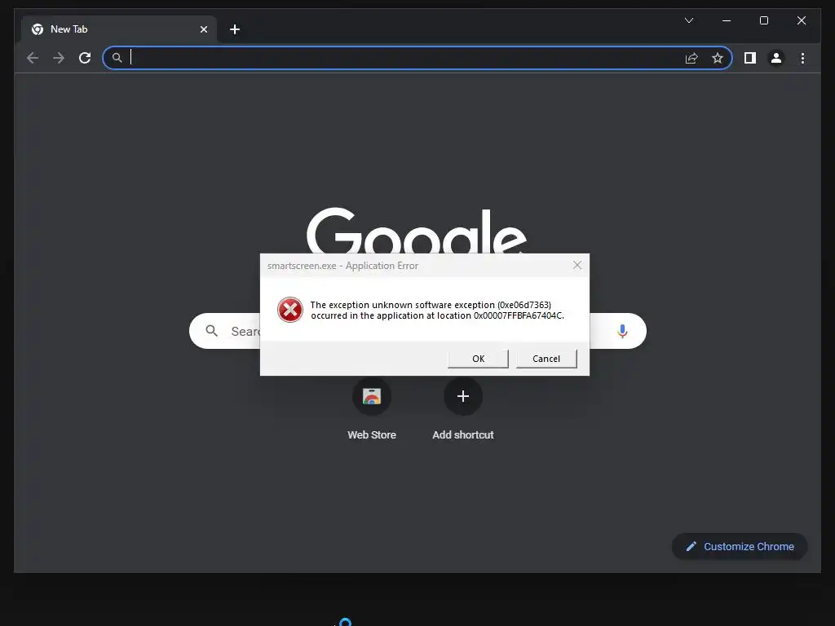The width and height of the screenshot is (835, 626).
Task: Open the Chrome side panel icon
Action: click(750, 58)
